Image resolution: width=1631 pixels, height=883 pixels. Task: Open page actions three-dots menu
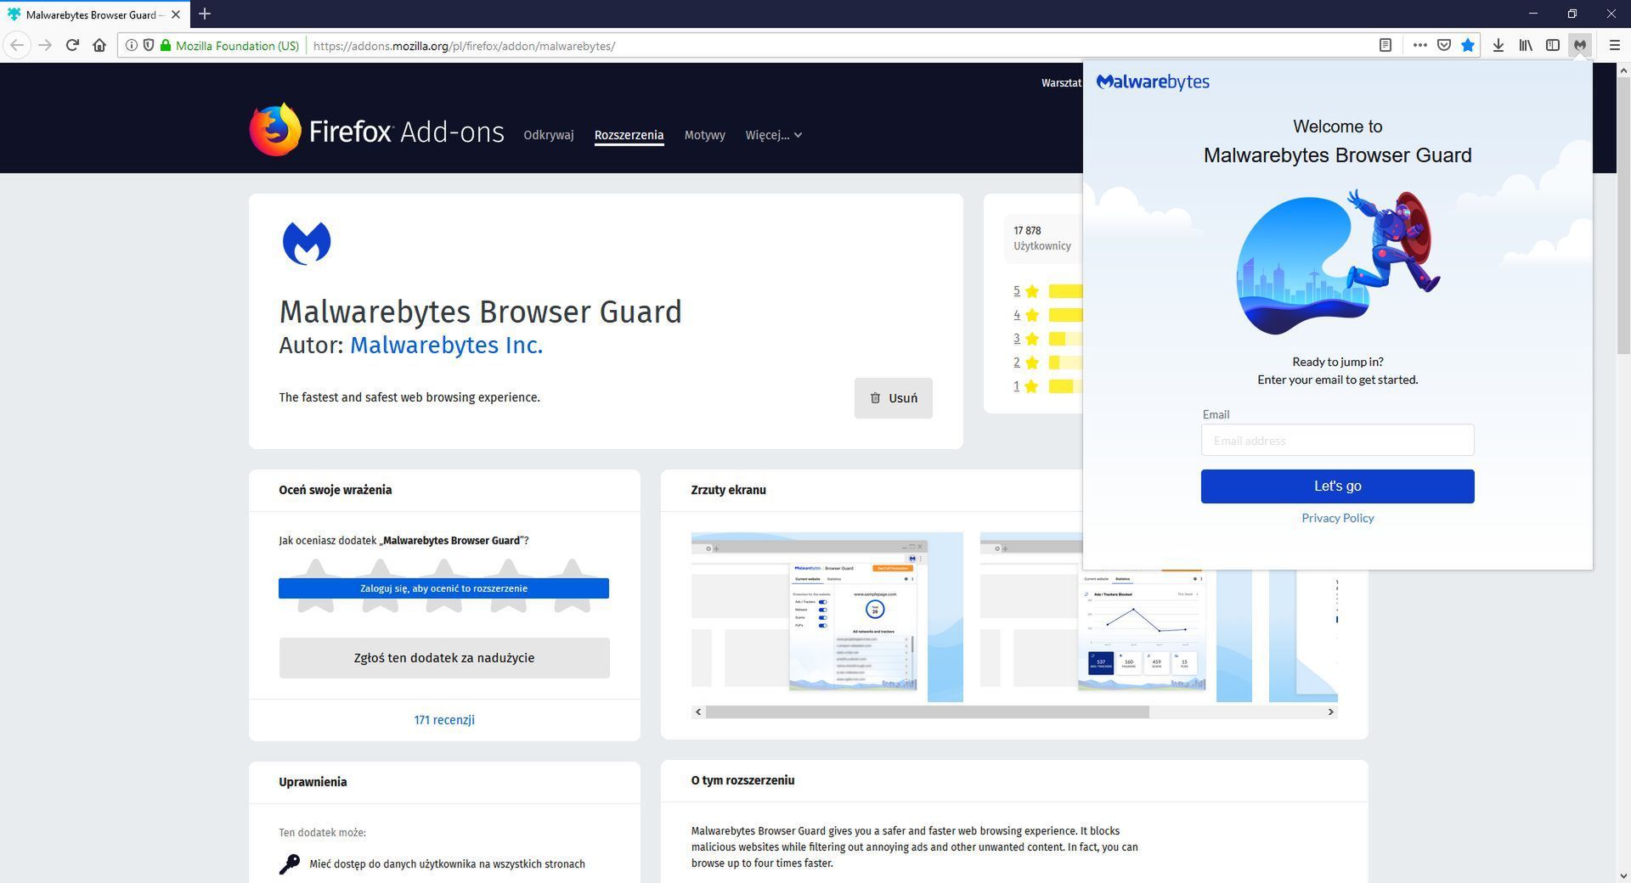[x=1419, y=46]
